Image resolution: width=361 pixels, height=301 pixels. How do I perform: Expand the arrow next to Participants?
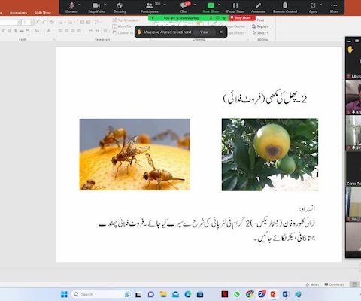click(165, 5)
